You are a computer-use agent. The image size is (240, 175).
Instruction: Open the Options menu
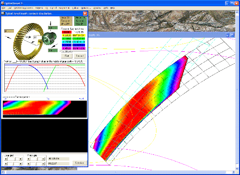(x=85, y=8)
